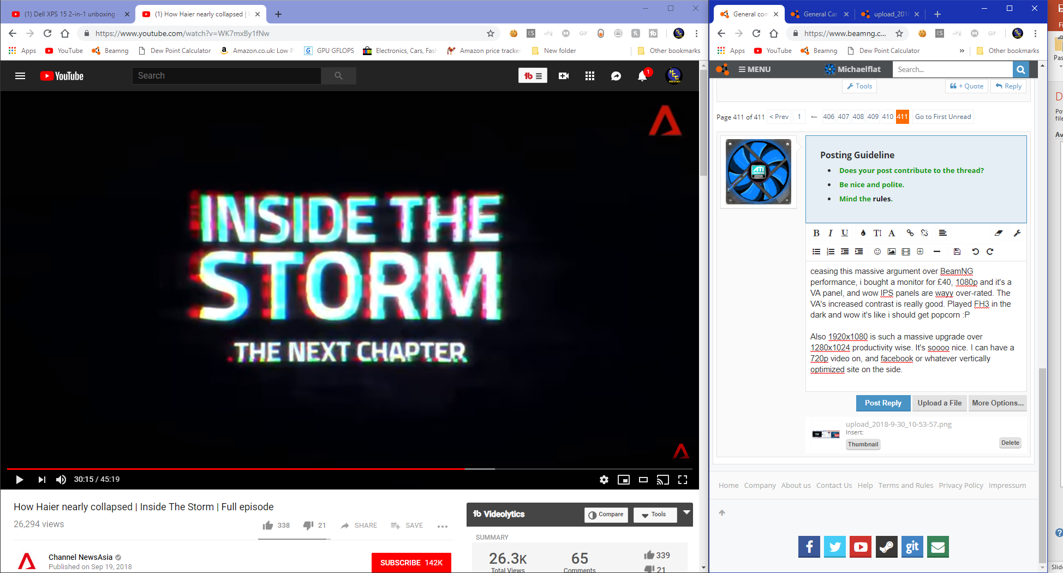This screenshot has width=1063, height=573.
Task: Click the save draft floppy icon
Action: tap(957, 252)
